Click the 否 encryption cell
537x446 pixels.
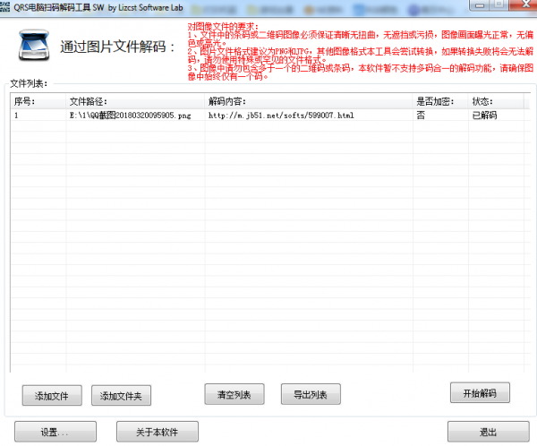421,116
